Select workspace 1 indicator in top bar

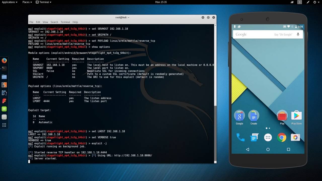(300, 2)
